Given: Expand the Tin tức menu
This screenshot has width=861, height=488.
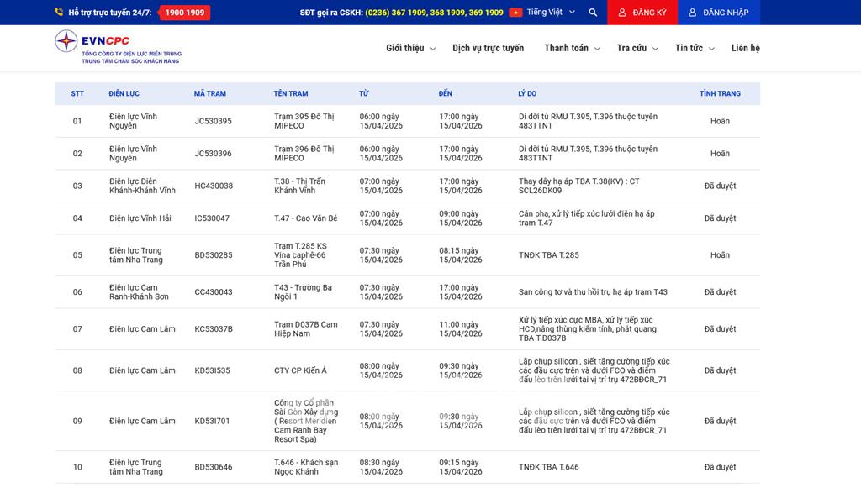Looking at the screenshot, I should point(695,49).
